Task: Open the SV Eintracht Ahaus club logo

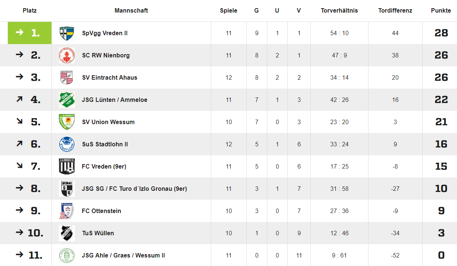Action: click(x=67, y=78)
